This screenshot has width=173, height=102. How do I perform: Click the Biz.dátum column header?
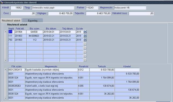[51, 29]
